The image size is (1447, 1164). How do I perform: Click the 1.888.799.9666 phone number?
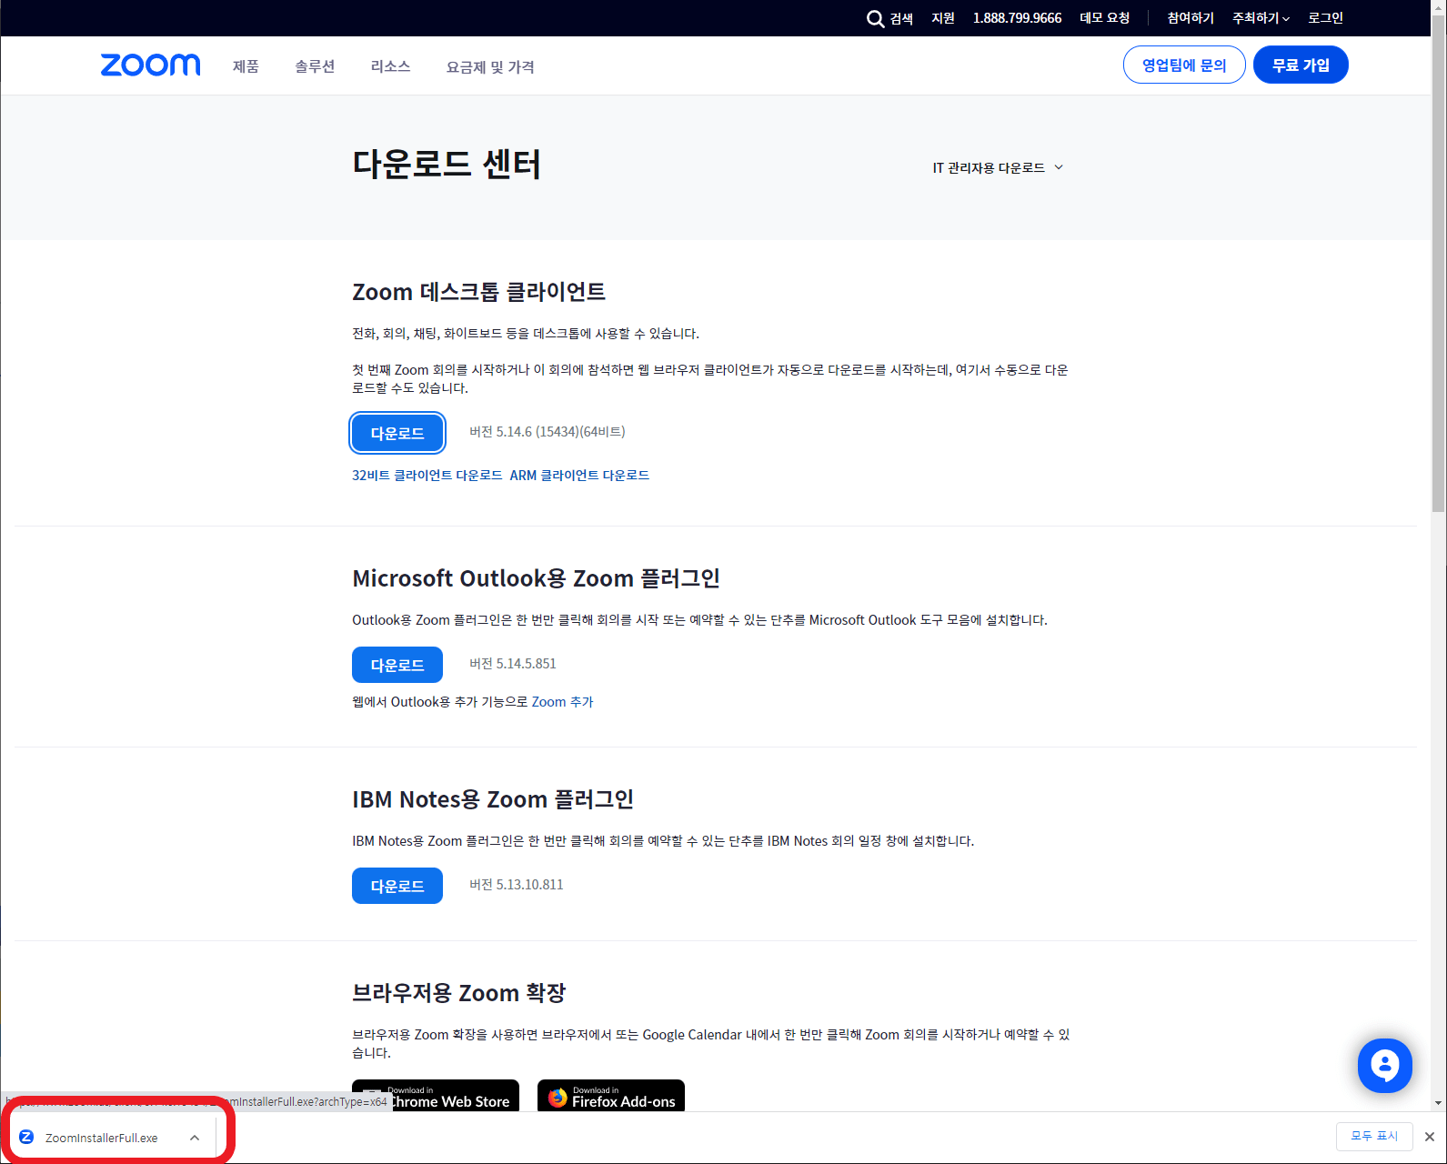pos(1017,18)
